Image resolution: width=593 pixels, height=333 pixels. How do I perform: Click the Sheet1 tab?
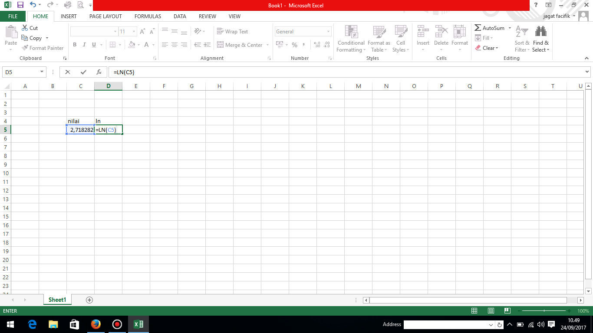[57, 300]
